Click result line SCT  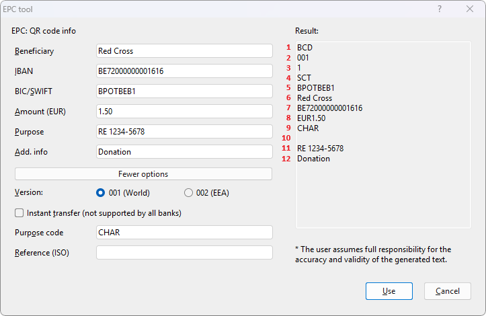tap(304, 78)
